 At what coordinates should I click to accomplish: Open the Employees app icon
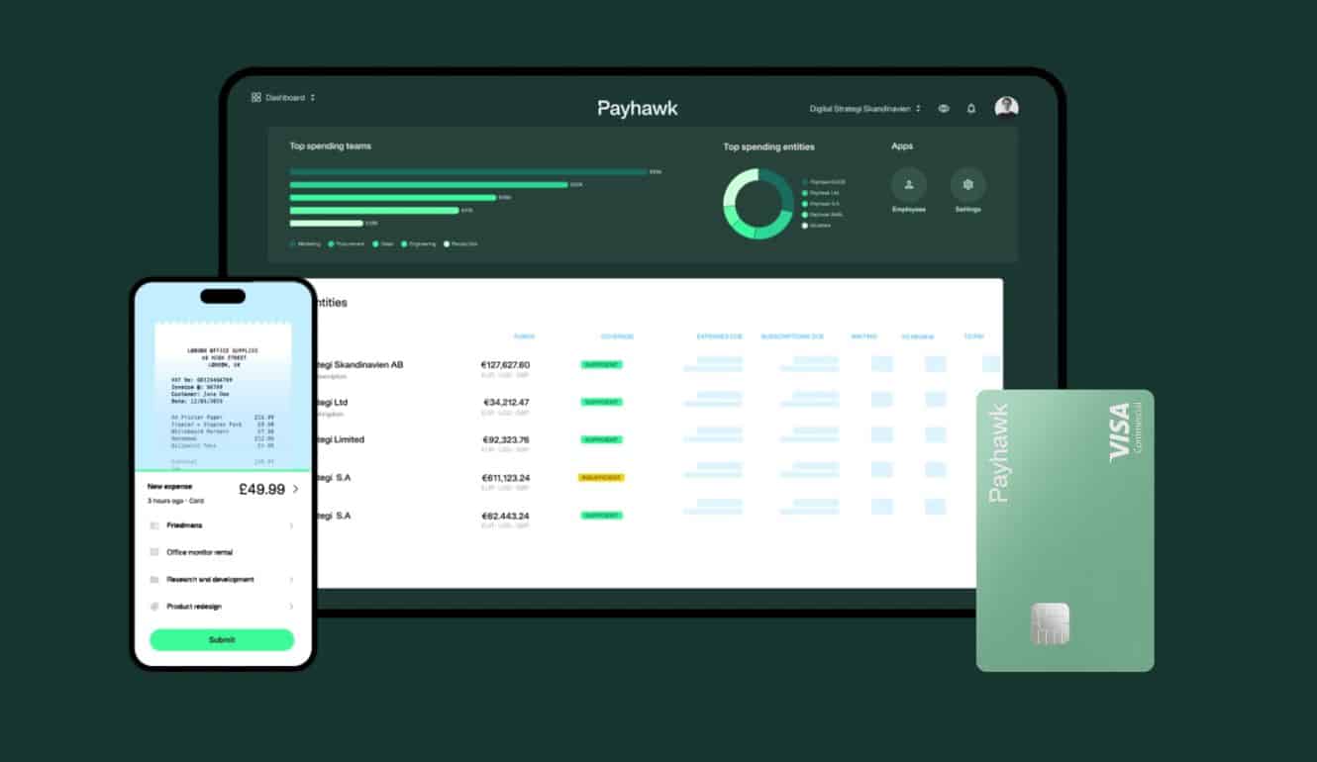909,185
